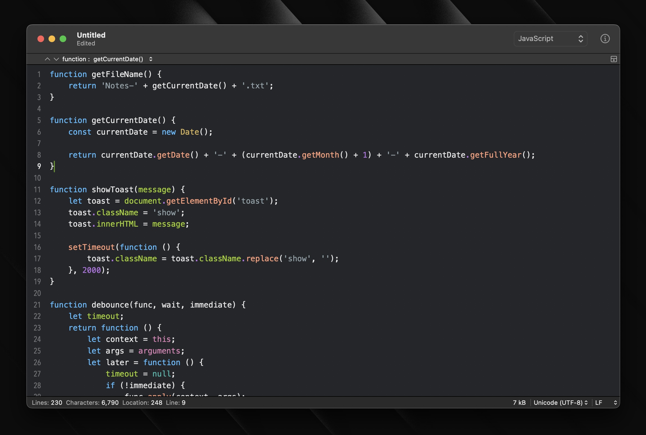Screen dimensions: 646x435
Task: Click the green zoom window button
Action: click(63, 39)
